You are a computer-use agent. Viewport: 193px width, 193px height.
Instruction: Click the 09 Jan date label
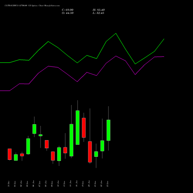tap(52, 184)
